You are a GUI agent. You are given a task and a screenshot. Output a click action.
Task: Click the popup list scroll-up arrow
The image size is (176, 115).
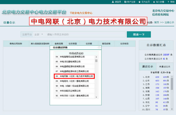coord(96,57)
